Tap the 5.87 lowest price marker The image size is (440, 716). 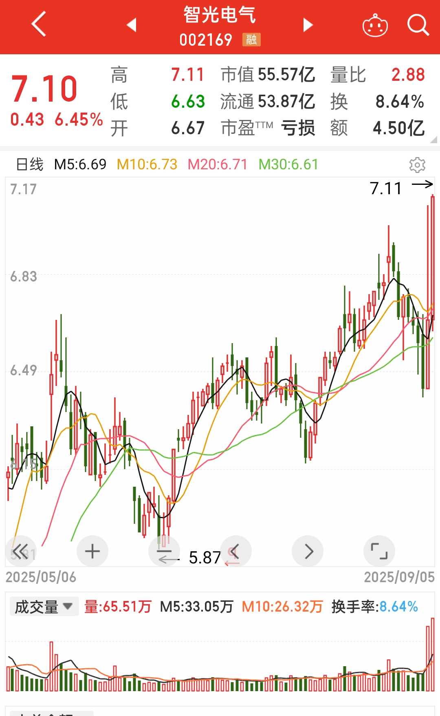tap(205, 558)
